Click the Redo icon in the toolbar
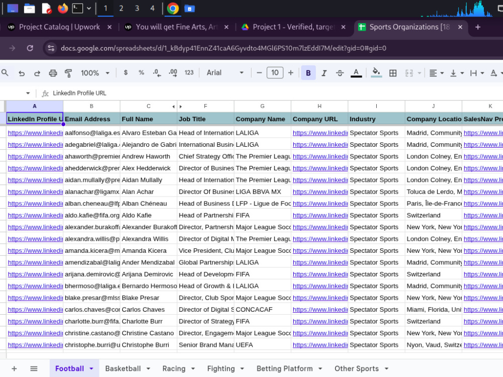 click(x=37, y=73)
